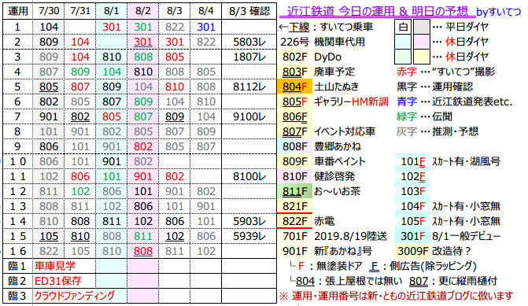Click the 1807レ cell in row 3
This screenshot has width=528, height=306.
249,57
